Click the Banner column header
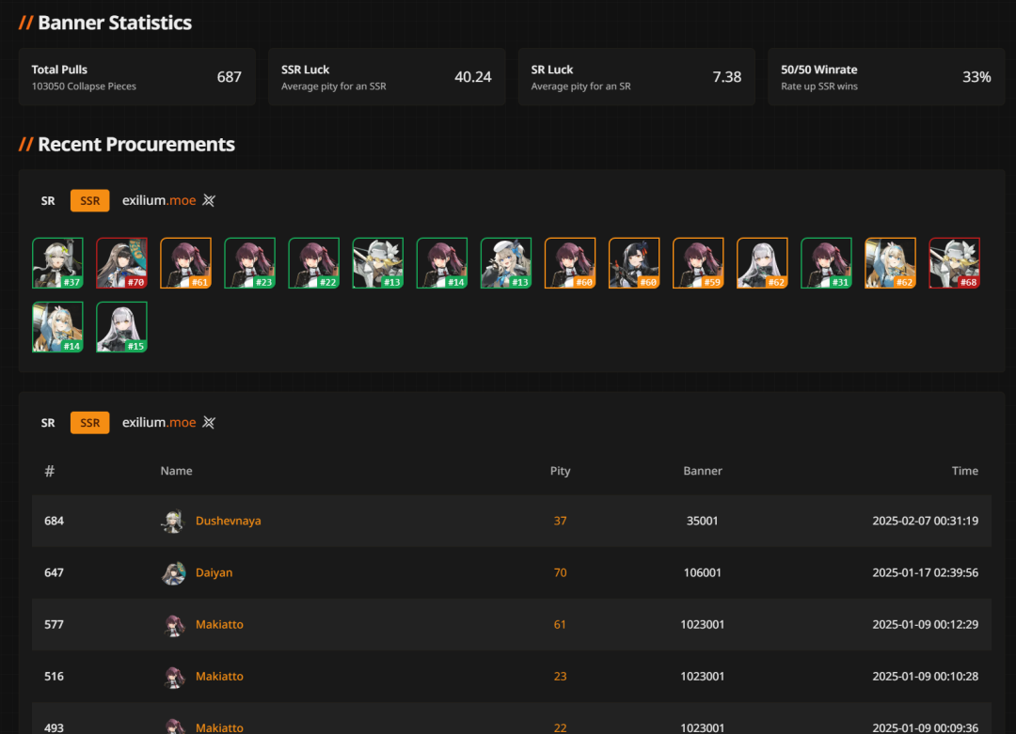The width and height of the screenshot is (1016, 734). (703, 471)
